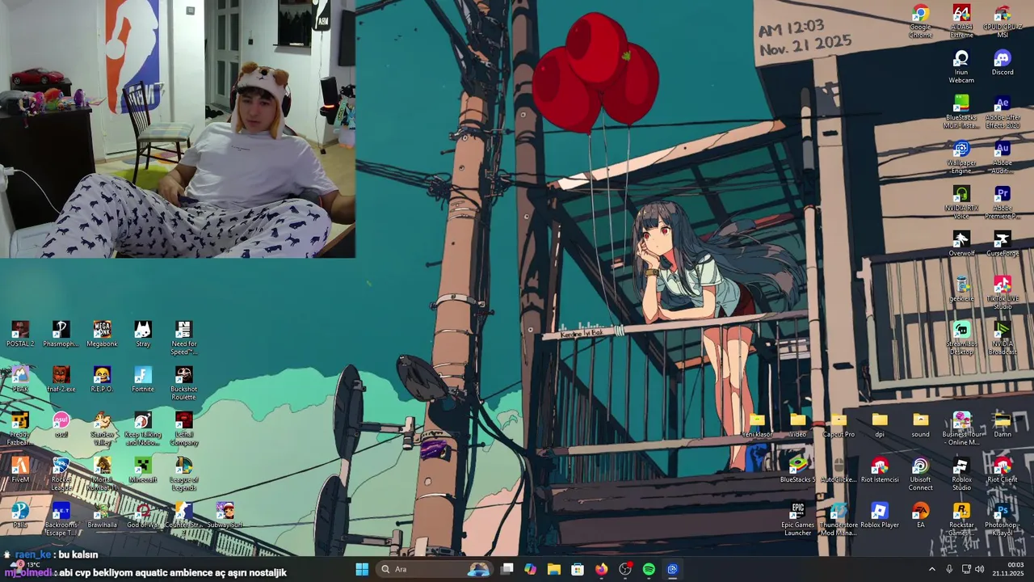Open the Backrooms Escape Together shortcut
Viewport: 1034px width, 582px height.
tap(61, 518)
